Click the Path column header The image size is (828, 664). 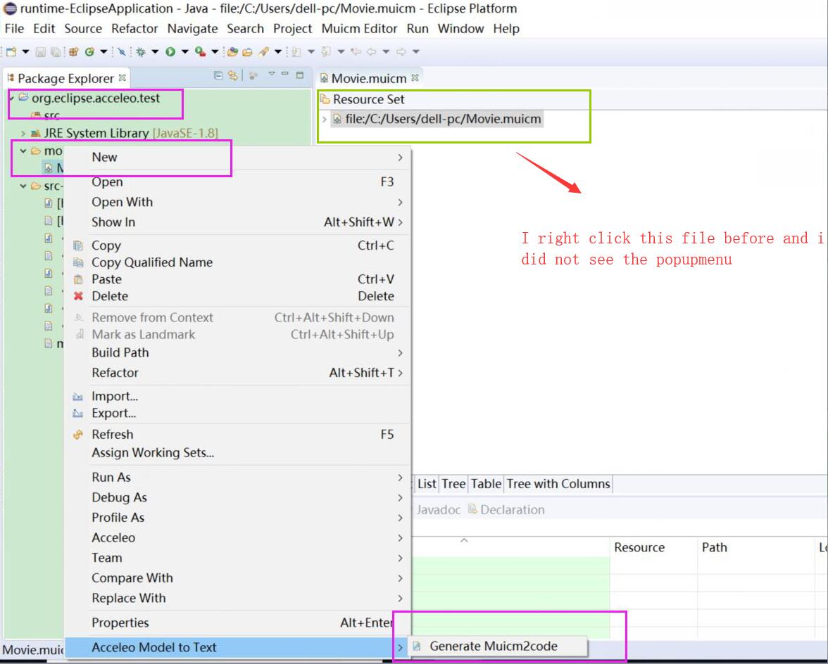coord(755,547)
